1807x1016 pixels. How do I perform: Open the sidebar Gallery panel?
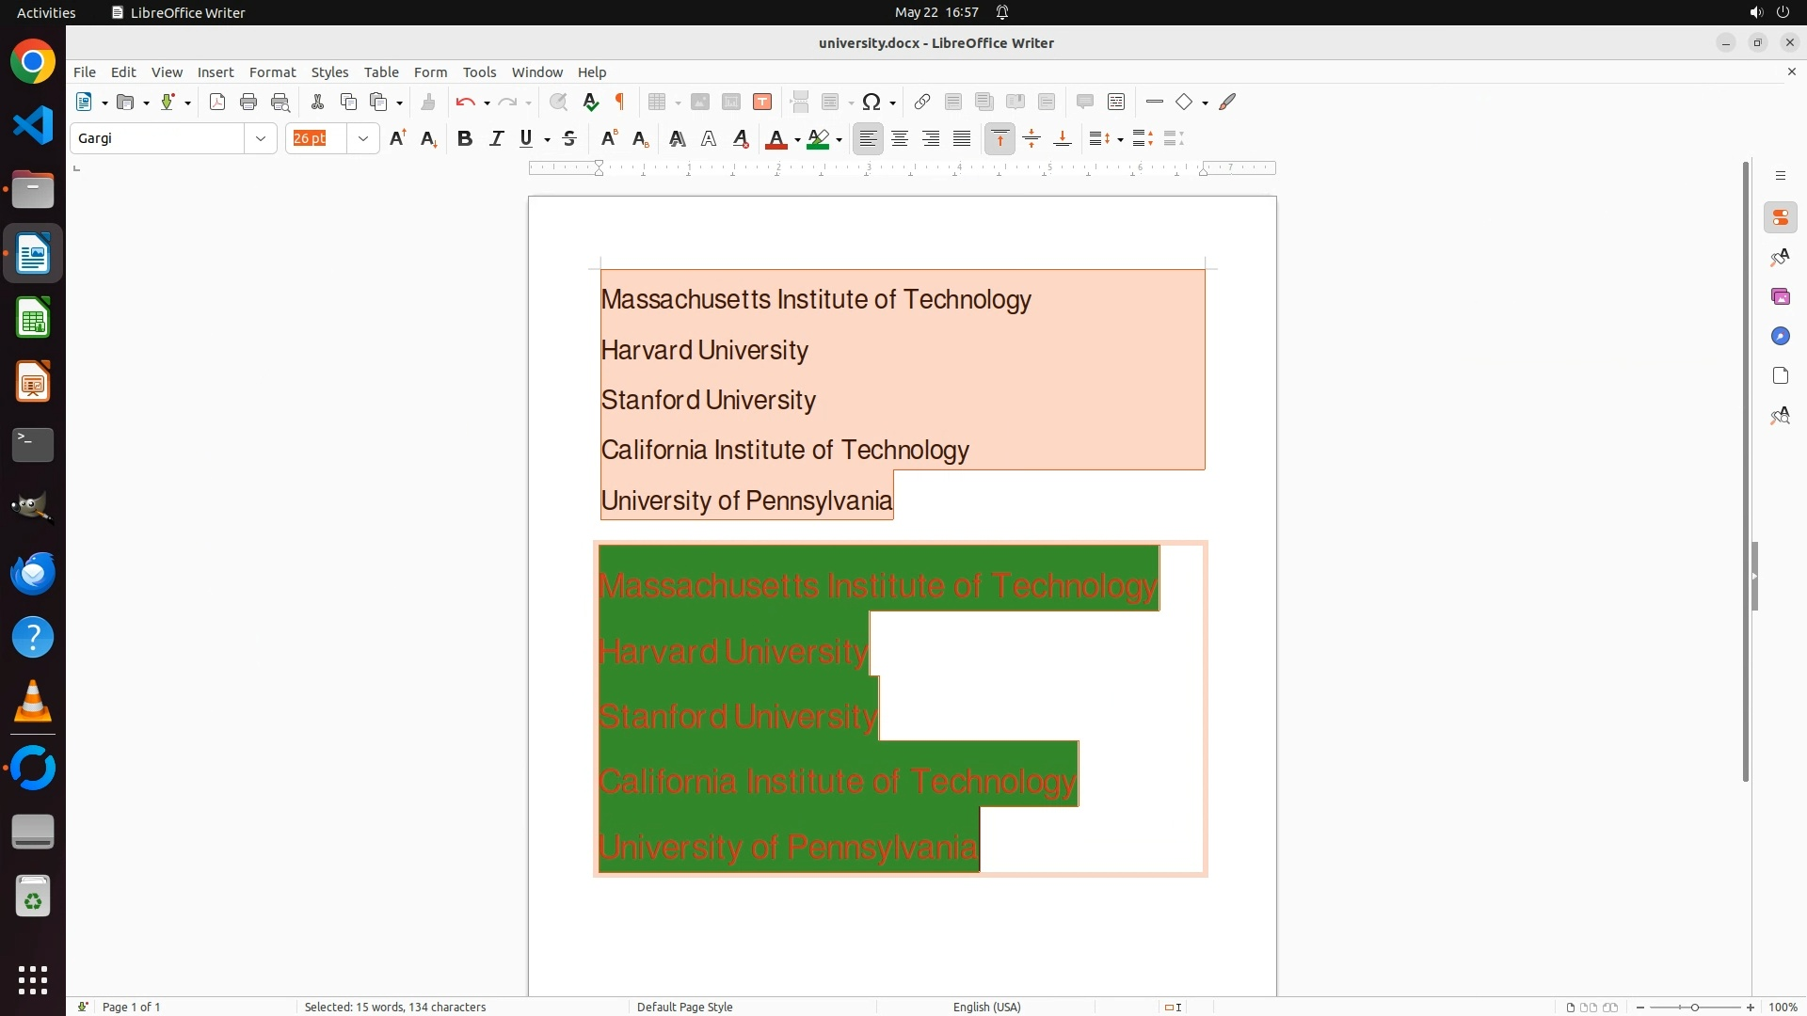[1780, 296]
